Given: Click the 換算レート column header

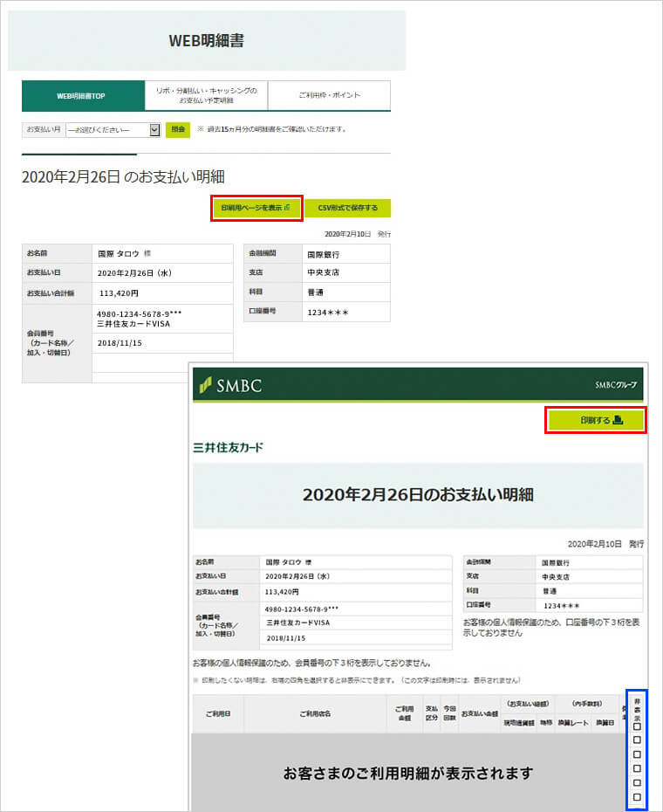Looking at the screenshot, I should [x=573, y=723].
